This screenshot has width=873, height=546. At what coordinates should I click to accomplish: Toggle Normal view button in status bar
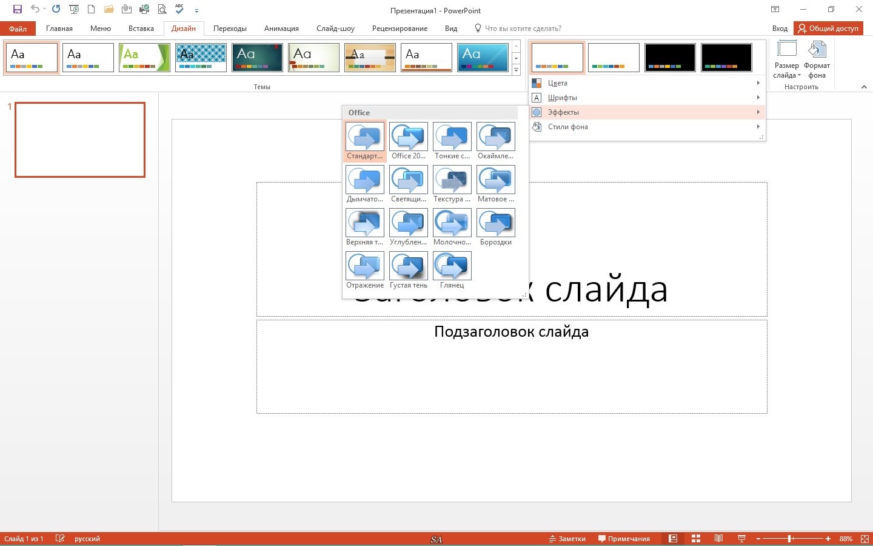coord(673,539)
